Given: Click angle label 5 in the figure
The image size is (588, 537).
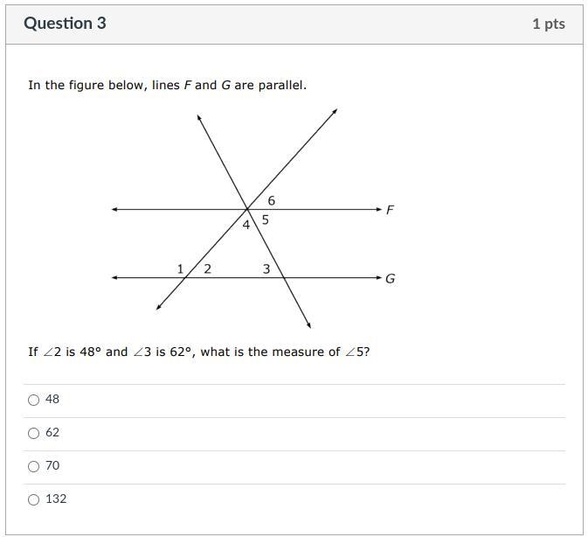Looking at the screenshot, I should [x=265, y=220].
